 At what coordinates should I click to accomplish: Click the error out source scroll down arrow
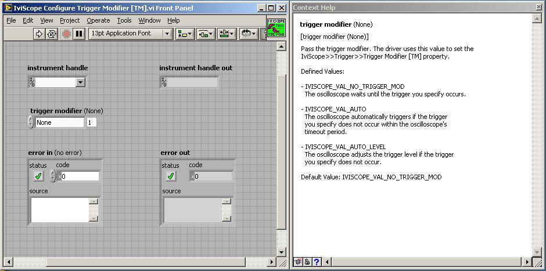[x=227, y=219]
